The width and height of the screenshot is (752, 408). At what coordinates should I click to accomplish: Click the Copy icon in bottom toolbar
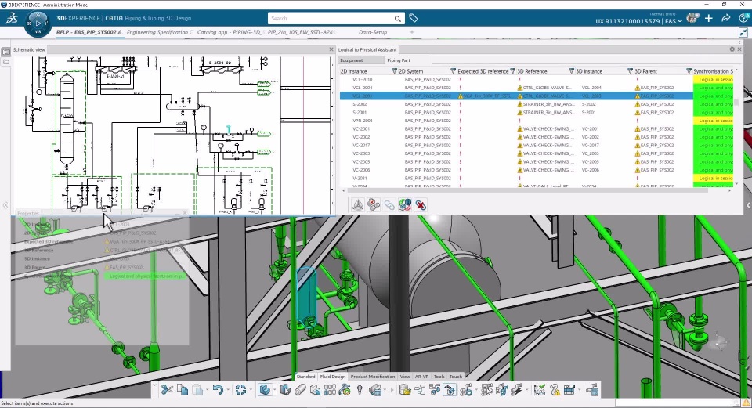[183, 390]
